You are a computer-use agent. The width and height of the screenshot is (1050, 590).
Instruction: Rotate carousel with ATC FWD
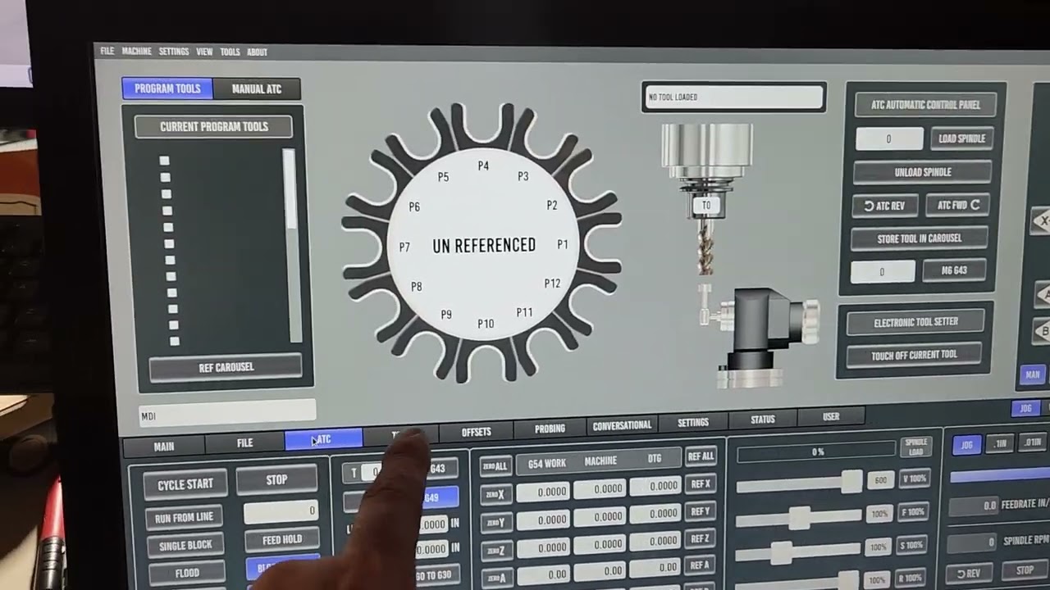(958, 205)
